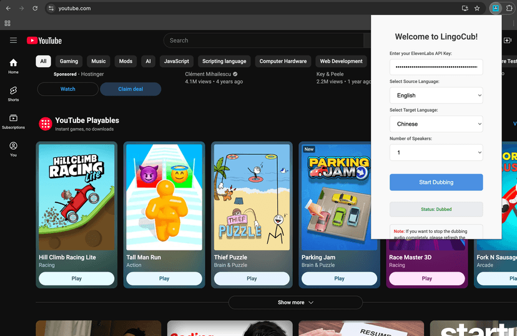Click the YouTube Search box

pos(263,40)
